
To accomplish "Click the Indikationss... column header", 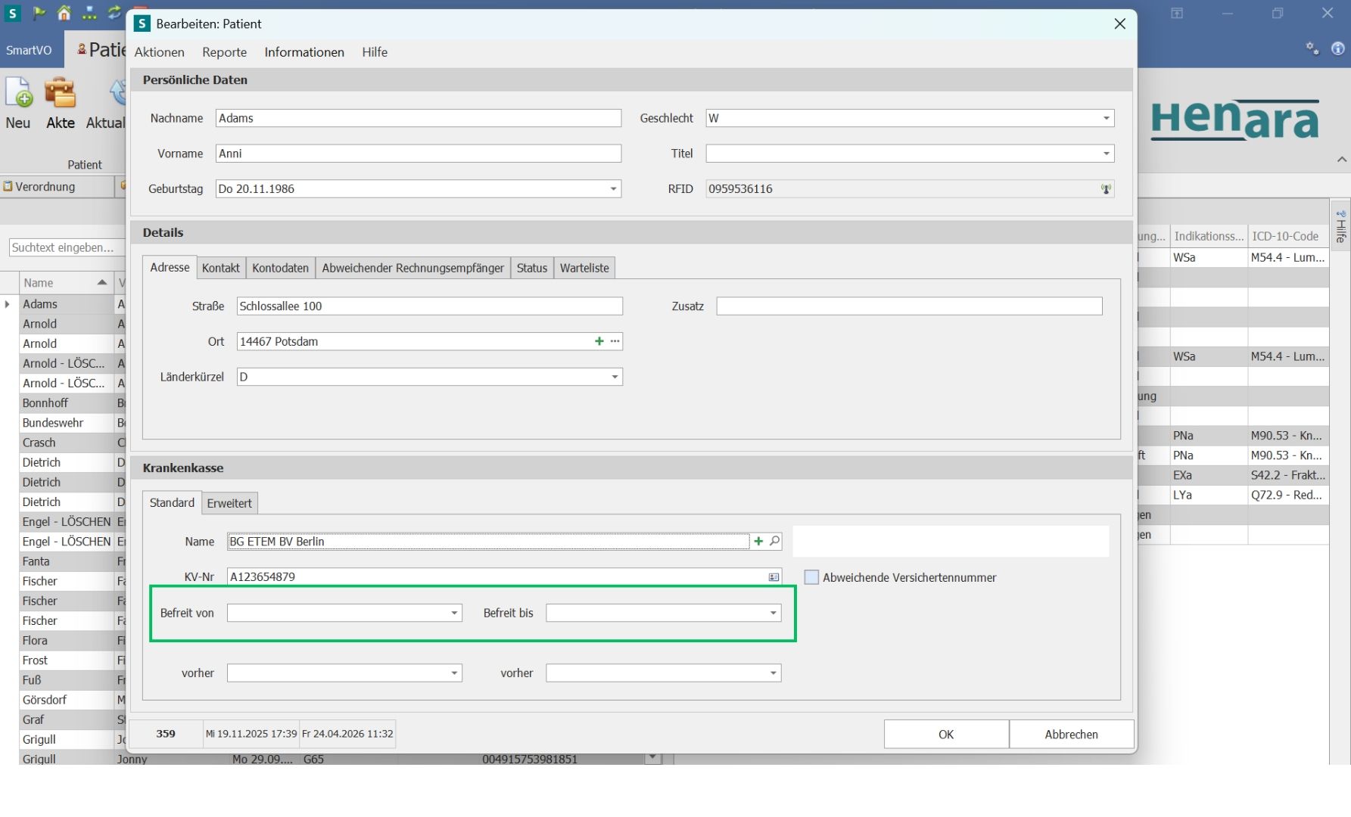I will coord(1209,236).
